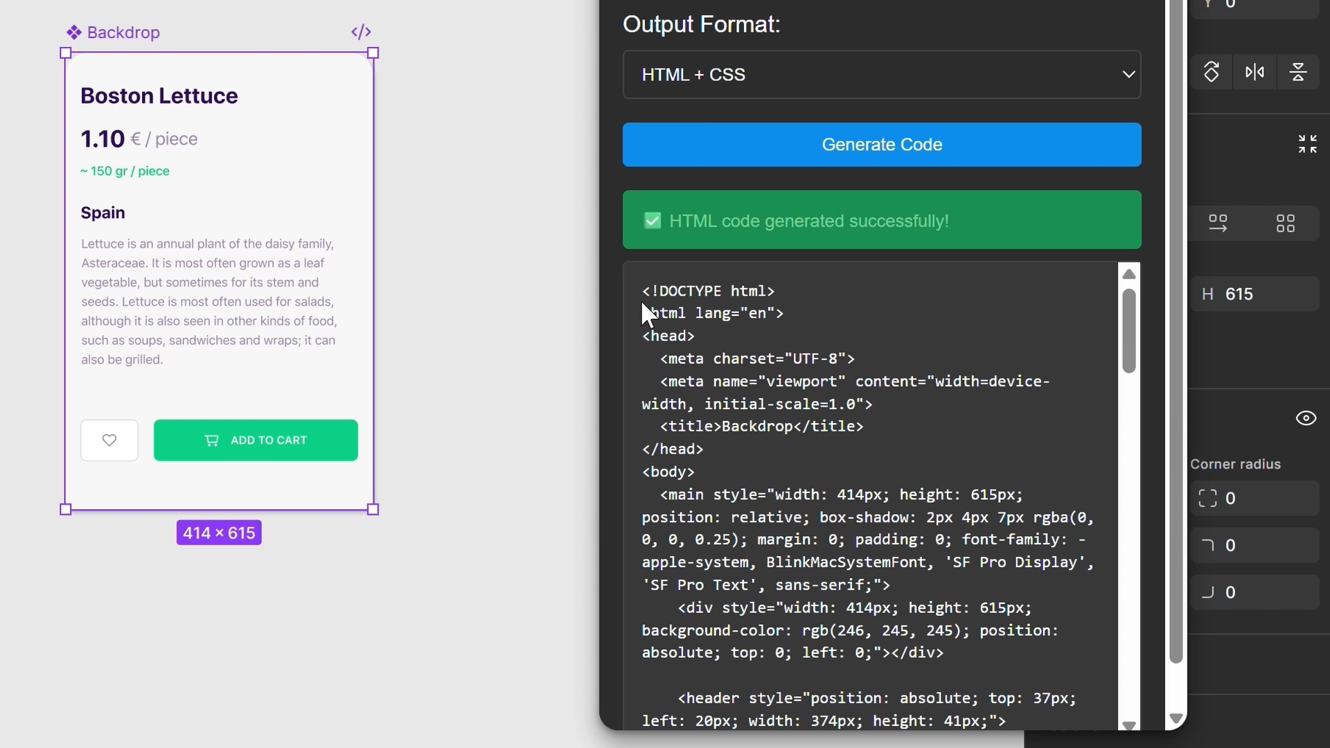Click the top-right frame resize handle
1330x748 pixels.
pos(373,53)
